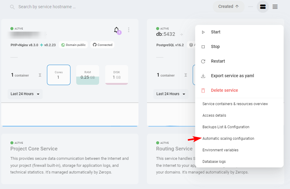
Task: Click the GitHub Connected badge
Action: click(102, 45)
